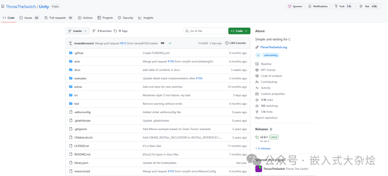Click the Sponsor heart button

coord(295,6)
